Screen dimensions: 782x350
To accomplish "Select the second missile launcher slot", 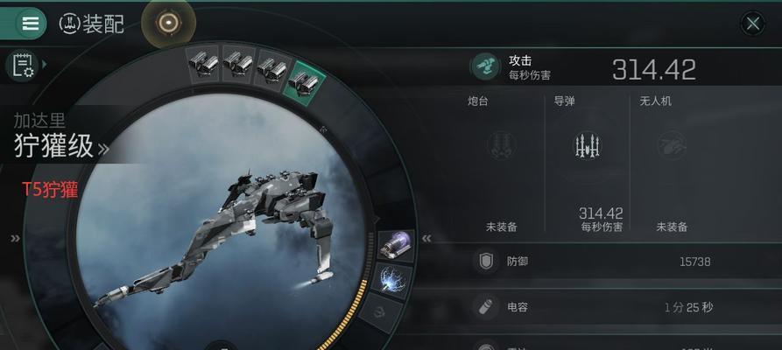I will pos(237,63).
